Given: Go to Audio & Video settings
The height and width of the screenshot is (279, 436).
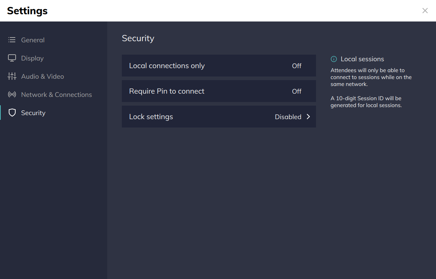Looking at the screenshot, I should tap(43, 76).
